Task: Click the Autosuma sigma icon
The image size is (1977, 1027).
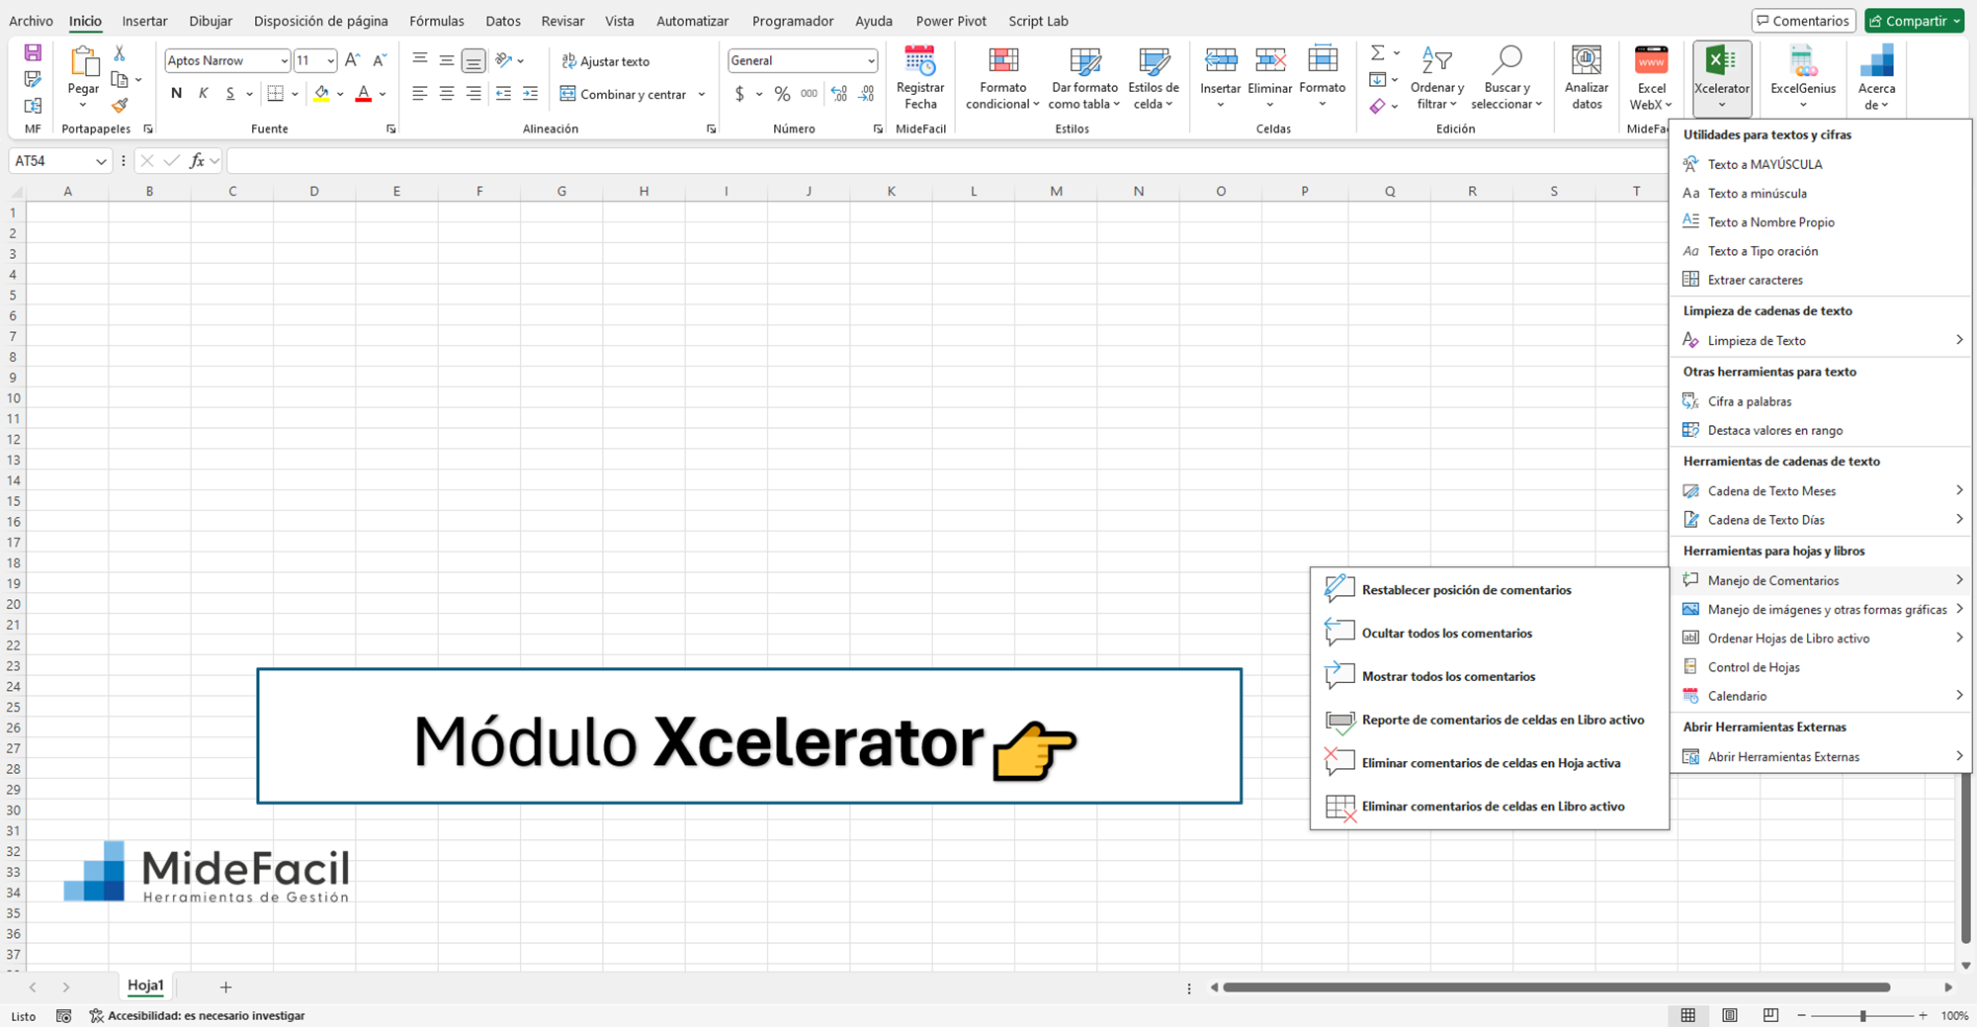Action: pyautogui.click(x=1377, y=52)
